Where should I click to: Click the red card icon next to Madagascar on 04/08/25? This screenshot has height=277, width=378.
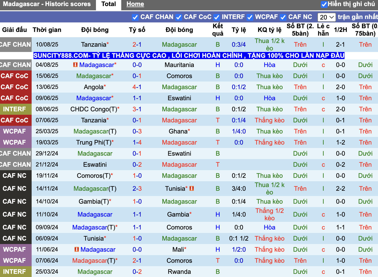(75, 65)
